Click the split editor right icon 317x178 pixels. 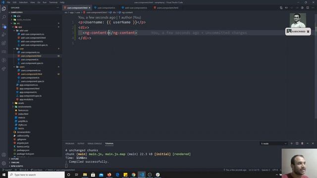pyautogui.click(x=308, y=8)
